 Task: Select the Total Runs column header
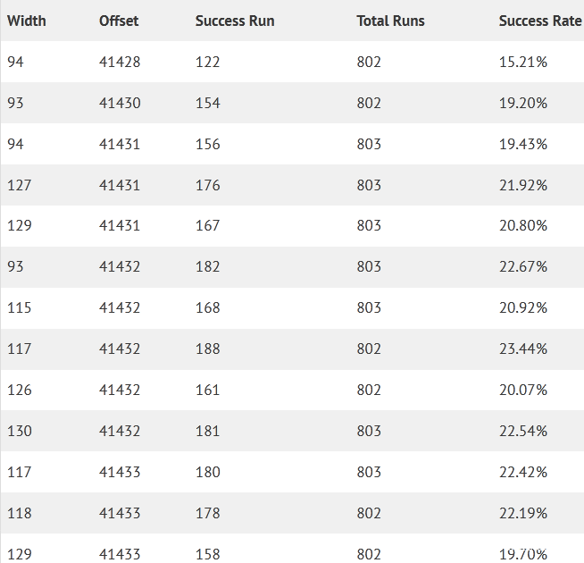390,21
